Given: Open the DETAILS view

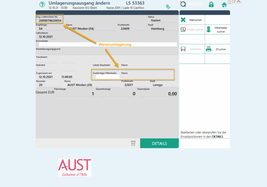Looking at the screenshot, I should (x=159, y=143).
